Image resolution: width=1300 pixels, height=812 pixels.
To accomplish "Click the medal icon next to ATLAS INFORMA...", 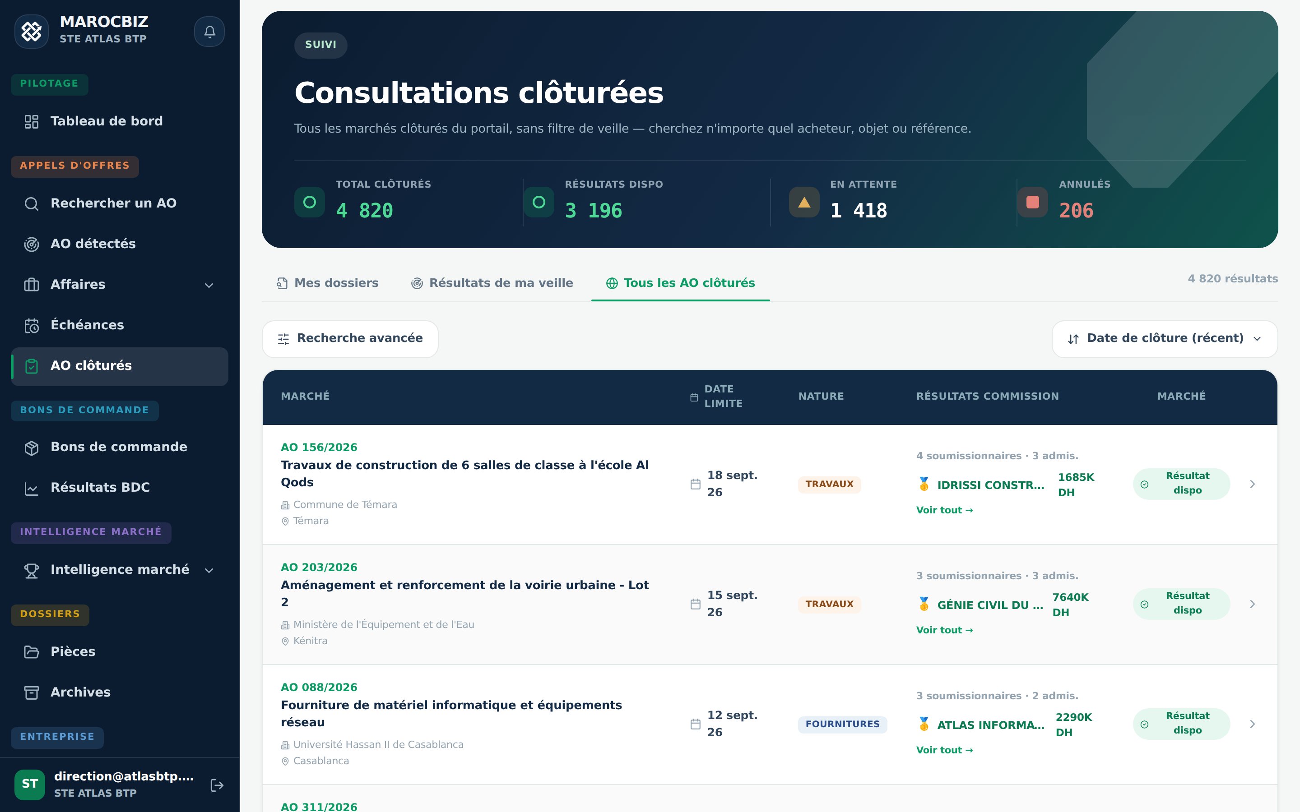I will [x=924, y=724].
